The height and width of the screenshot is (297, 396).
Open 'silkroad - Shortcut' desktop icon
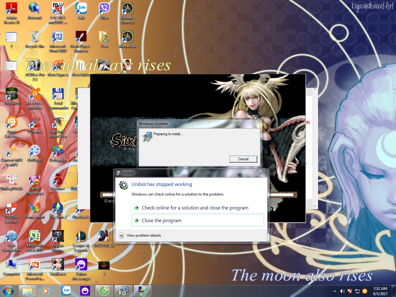(x=127, y=13)
